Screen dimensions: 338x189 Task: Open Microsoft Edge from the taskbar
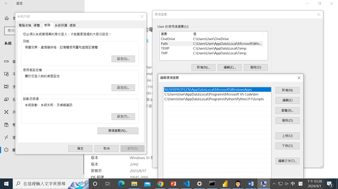click(121, 184)
